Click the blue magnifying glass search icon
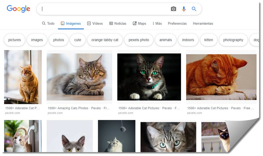The image size is (263, 156). (x=194, y=9)
